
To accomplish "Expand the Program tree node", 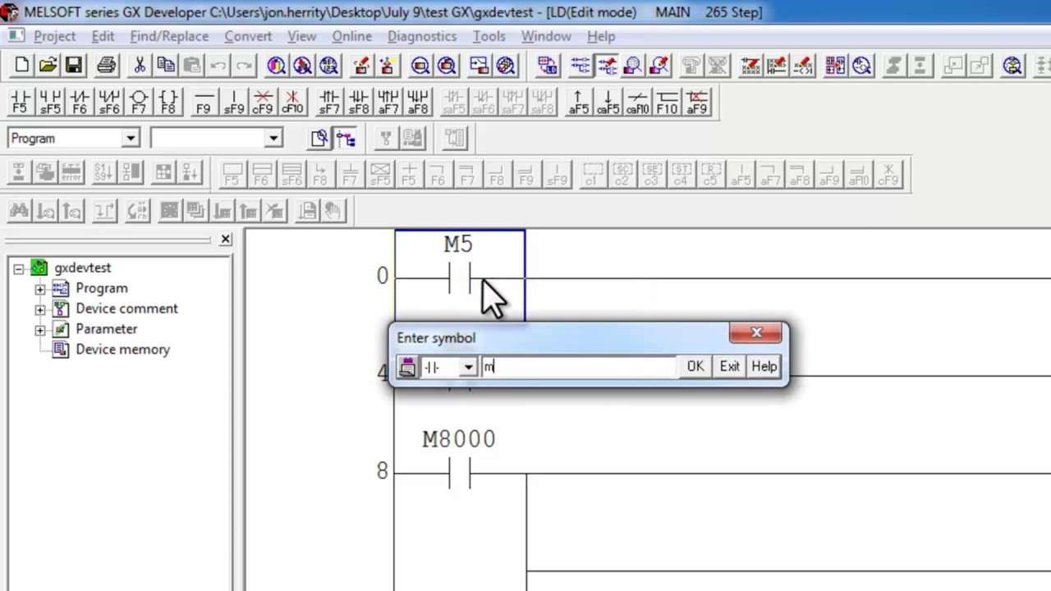I will click(39, 289).
